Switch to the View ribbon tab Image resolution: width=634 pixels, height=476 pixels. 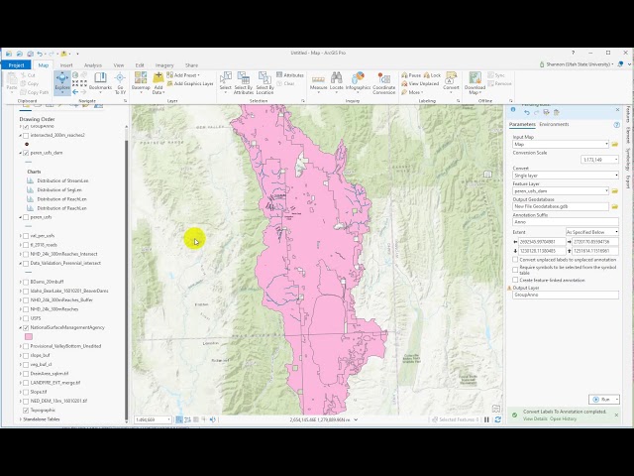click(119, 65)
